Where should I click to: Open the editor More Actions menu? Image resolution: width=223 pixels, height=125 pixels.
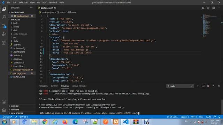pos(219,8)
